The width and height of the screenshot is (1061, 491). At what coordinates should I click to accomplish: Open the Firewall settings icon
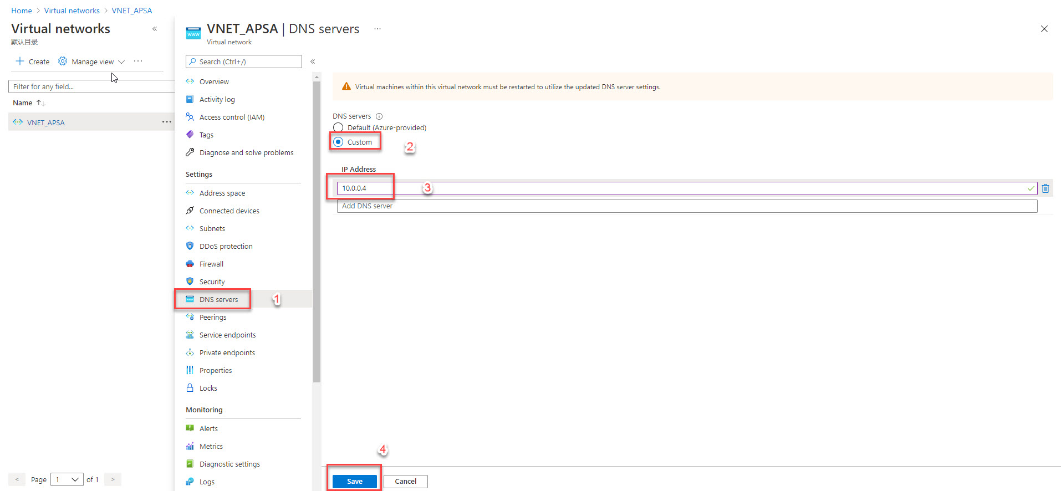(x=190, y=264)
